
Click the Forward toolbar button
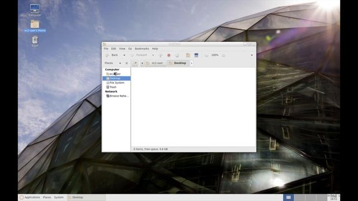(139, 55)
